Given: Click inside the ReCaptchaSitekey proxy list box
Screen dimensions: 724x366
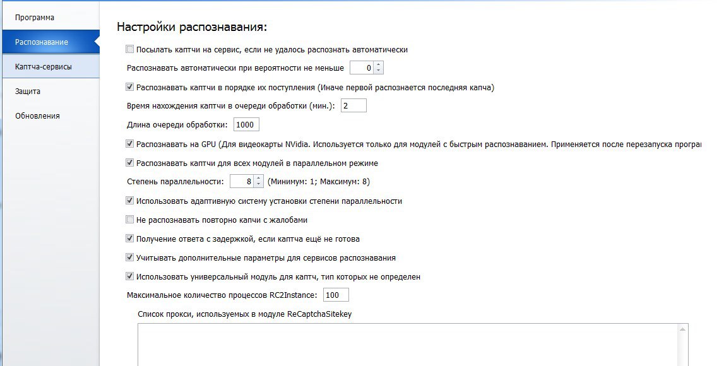Looking at the screenshot, I should click(408, 345).
